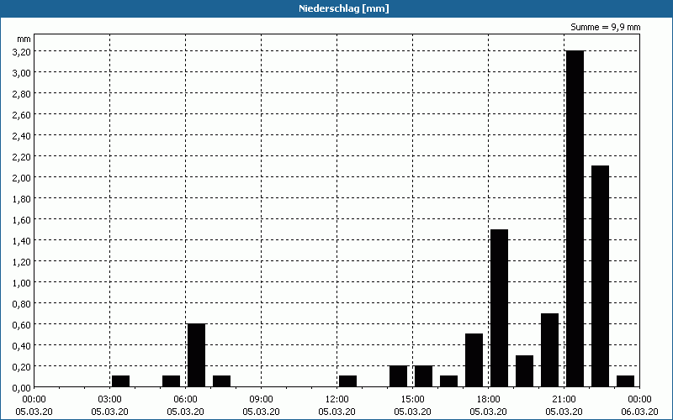673x420 pixels.
Task: Click the 0,20 y-axis value
Action: (x=22, y=366)
